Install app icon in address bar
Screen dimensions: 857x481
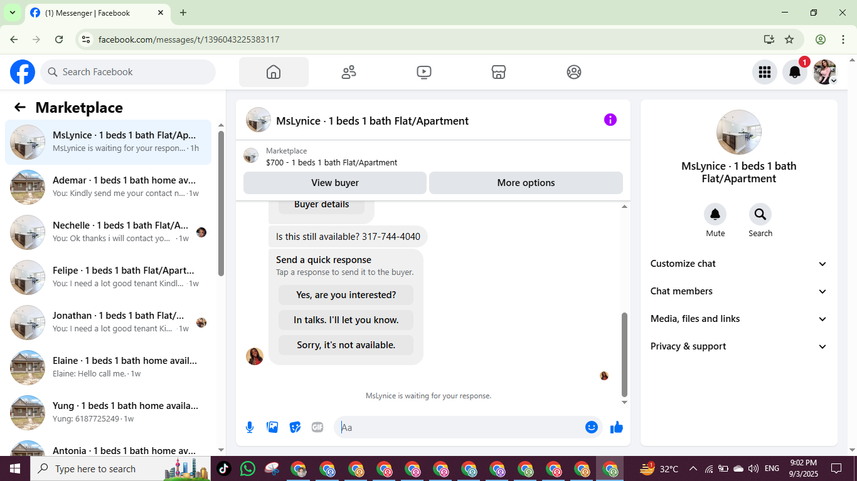[769, 39]
